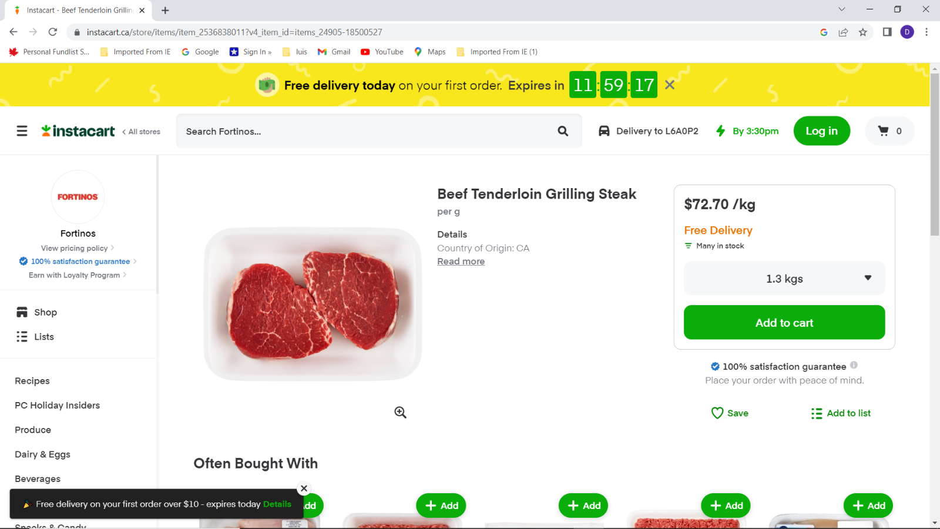Close the first order promo toast
Viewport: 940px width, 529px height.
(x=304, y=488)
